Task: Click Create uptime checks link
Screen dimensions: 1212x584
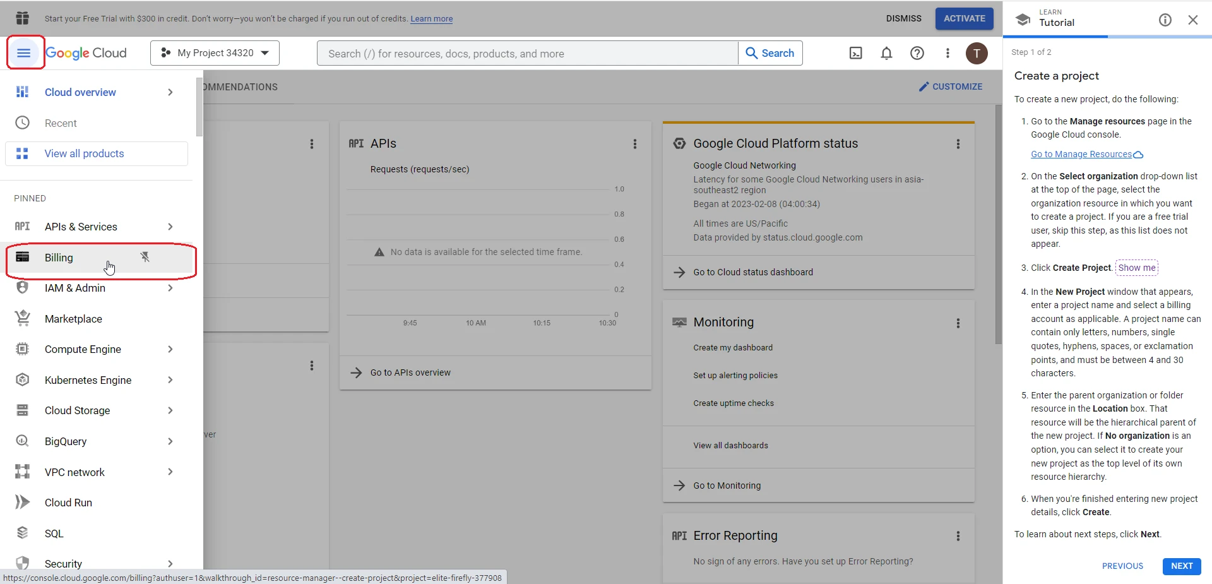Action: (x=734, y=403)
